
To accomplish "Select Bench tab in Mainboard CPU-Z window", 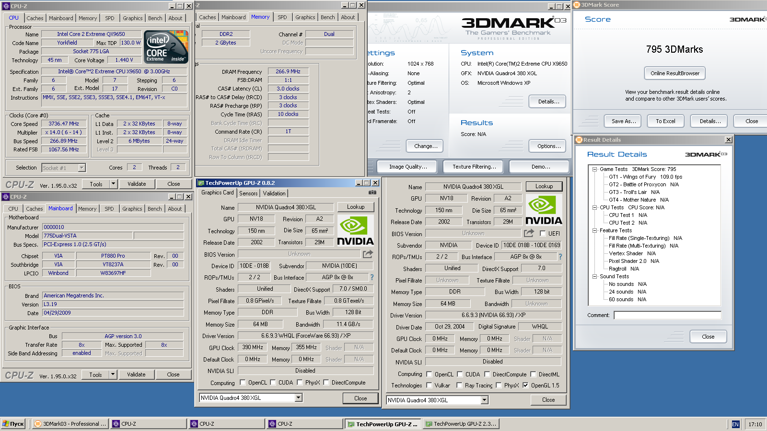I will (x=154, y=209).
